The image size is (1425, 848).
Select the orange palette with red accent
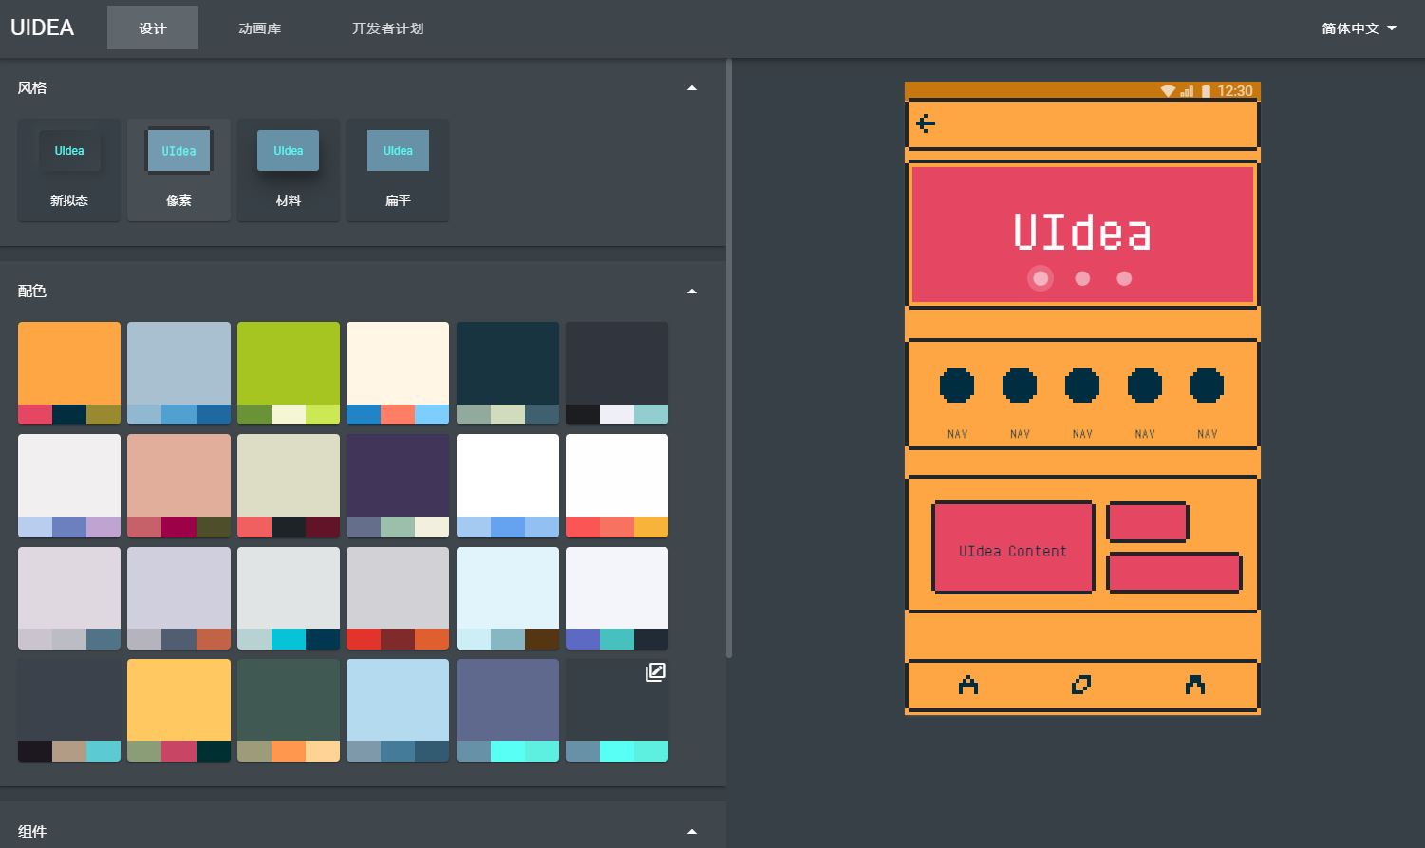pos(69,373)
